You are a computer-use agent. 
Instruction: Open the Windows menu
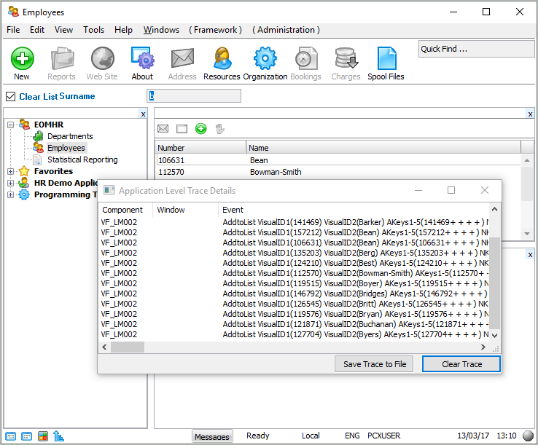coord(161,30)
